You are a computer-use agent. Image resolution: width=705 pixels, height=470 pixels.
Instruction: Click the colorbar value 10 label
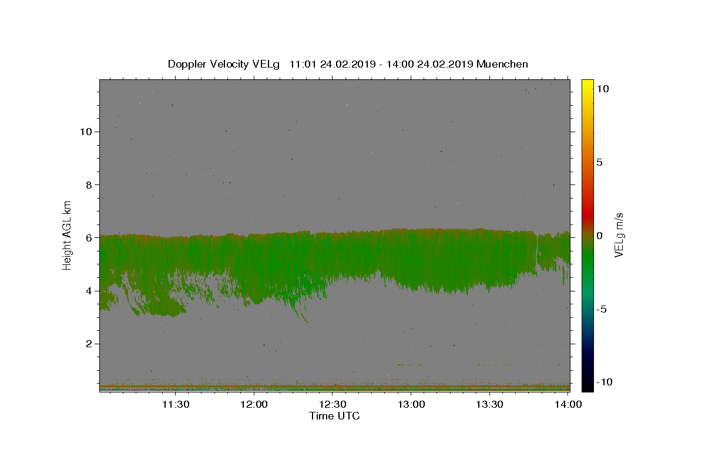pyautogui.click(x=602, y=89)
